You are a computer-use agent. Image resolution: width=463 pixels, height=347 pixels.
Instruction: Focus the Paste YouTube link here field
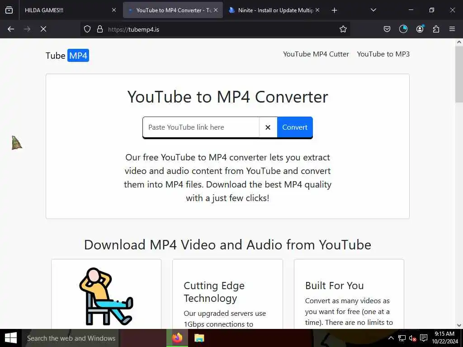[x=201, y=127]
